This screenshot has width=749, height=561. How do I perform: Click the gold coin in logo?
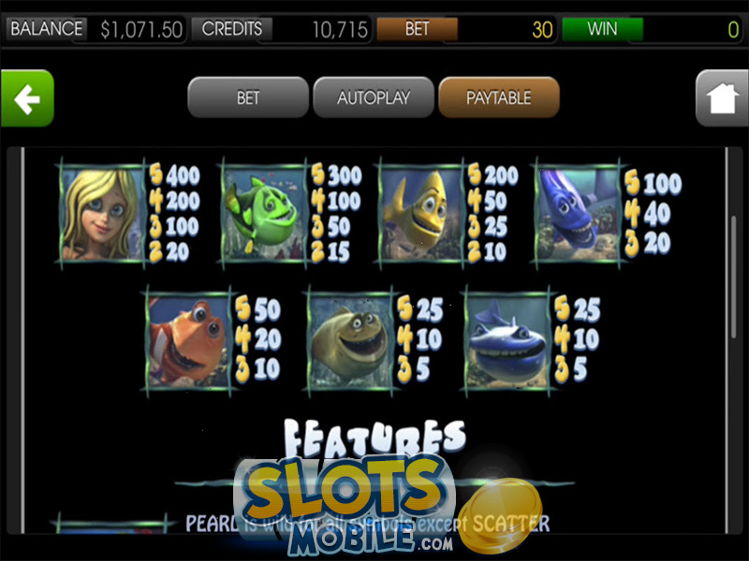tap(500, 517)
